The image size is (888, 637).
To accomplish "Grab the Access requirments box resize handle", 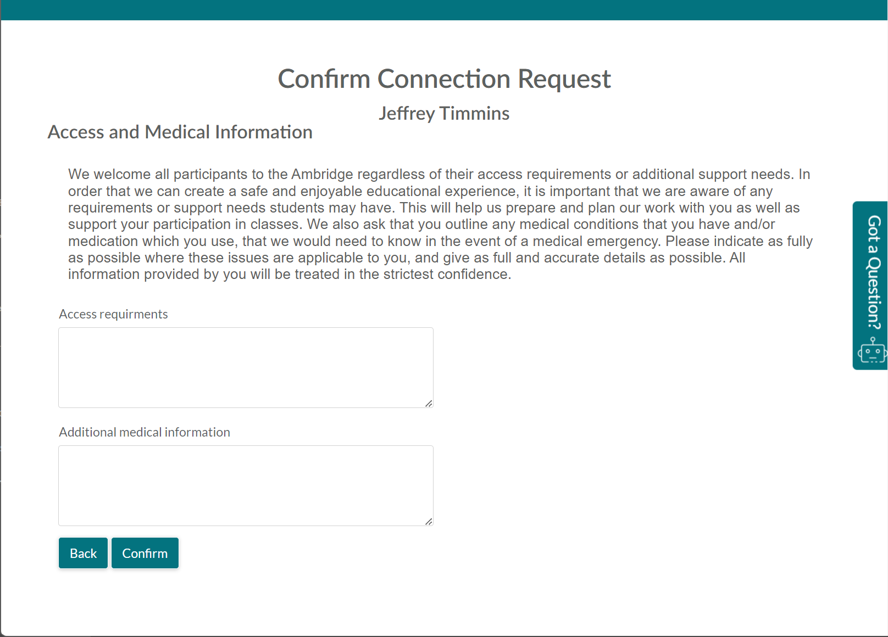I will [x=429, y=404].
